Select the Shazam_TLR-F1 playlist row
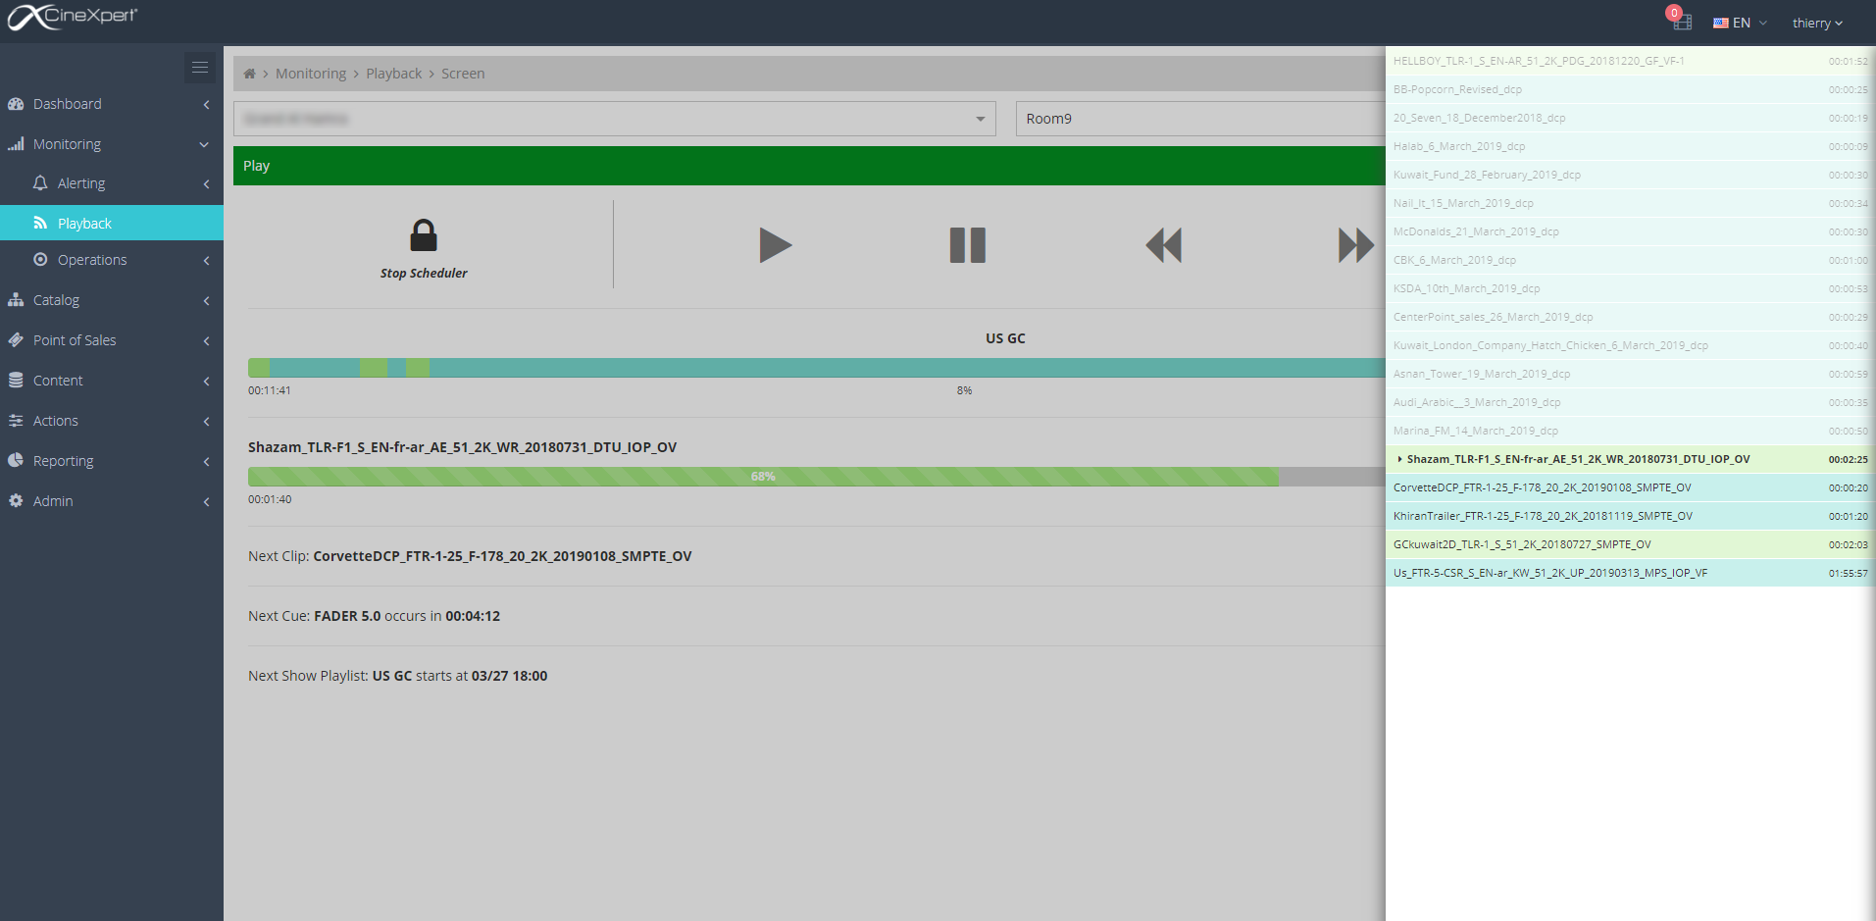Screen dimensions: 1876x921 click(1630, 459)
